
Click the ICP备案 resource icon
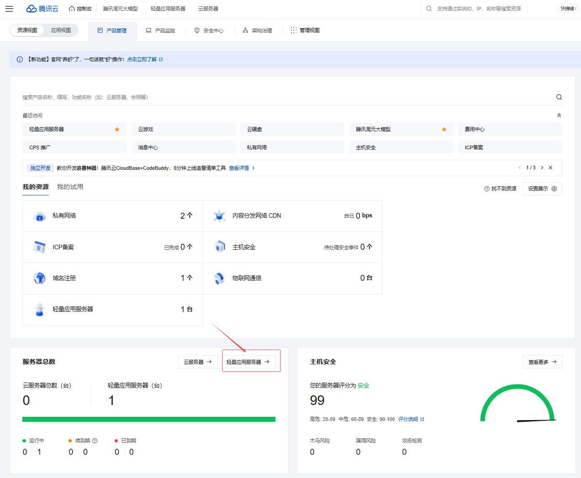[x=40, y=247]
